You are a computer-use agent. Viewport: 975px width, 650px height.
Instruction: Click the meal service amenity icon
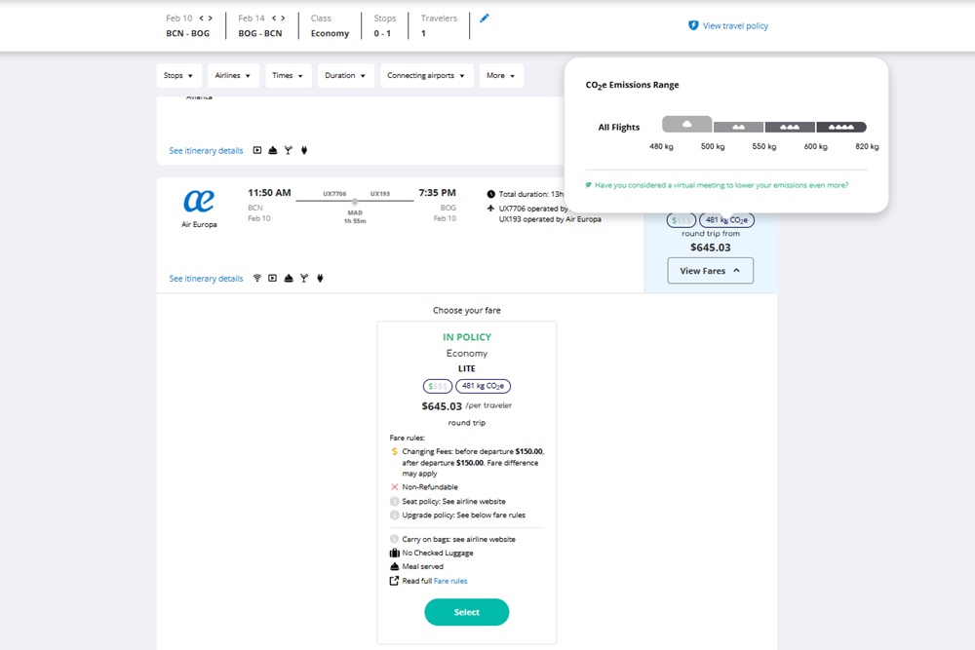tap(289, 278)
